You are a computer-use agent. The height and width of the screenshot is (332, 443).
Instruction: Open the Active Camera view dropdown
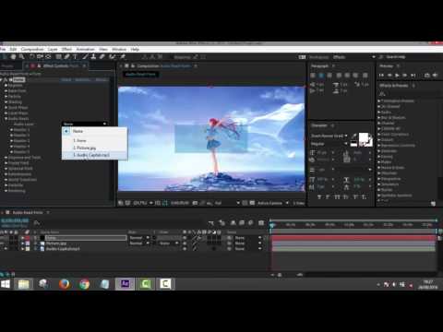273,203
